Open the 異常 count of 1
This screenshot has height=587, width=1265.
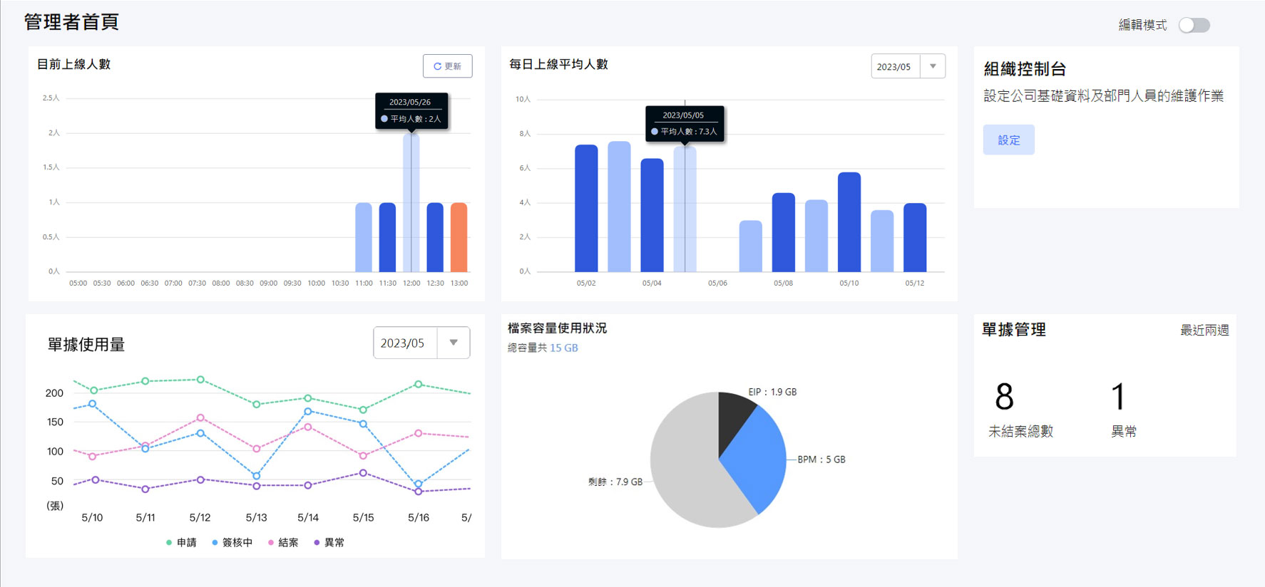pyautogui.click(x=1118, y=397)
